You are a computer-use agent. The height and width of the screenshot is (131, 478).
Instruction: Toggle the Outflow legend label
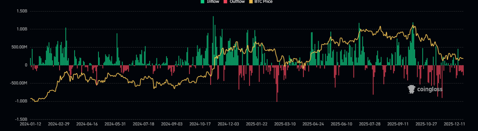[x=237, y=2]
